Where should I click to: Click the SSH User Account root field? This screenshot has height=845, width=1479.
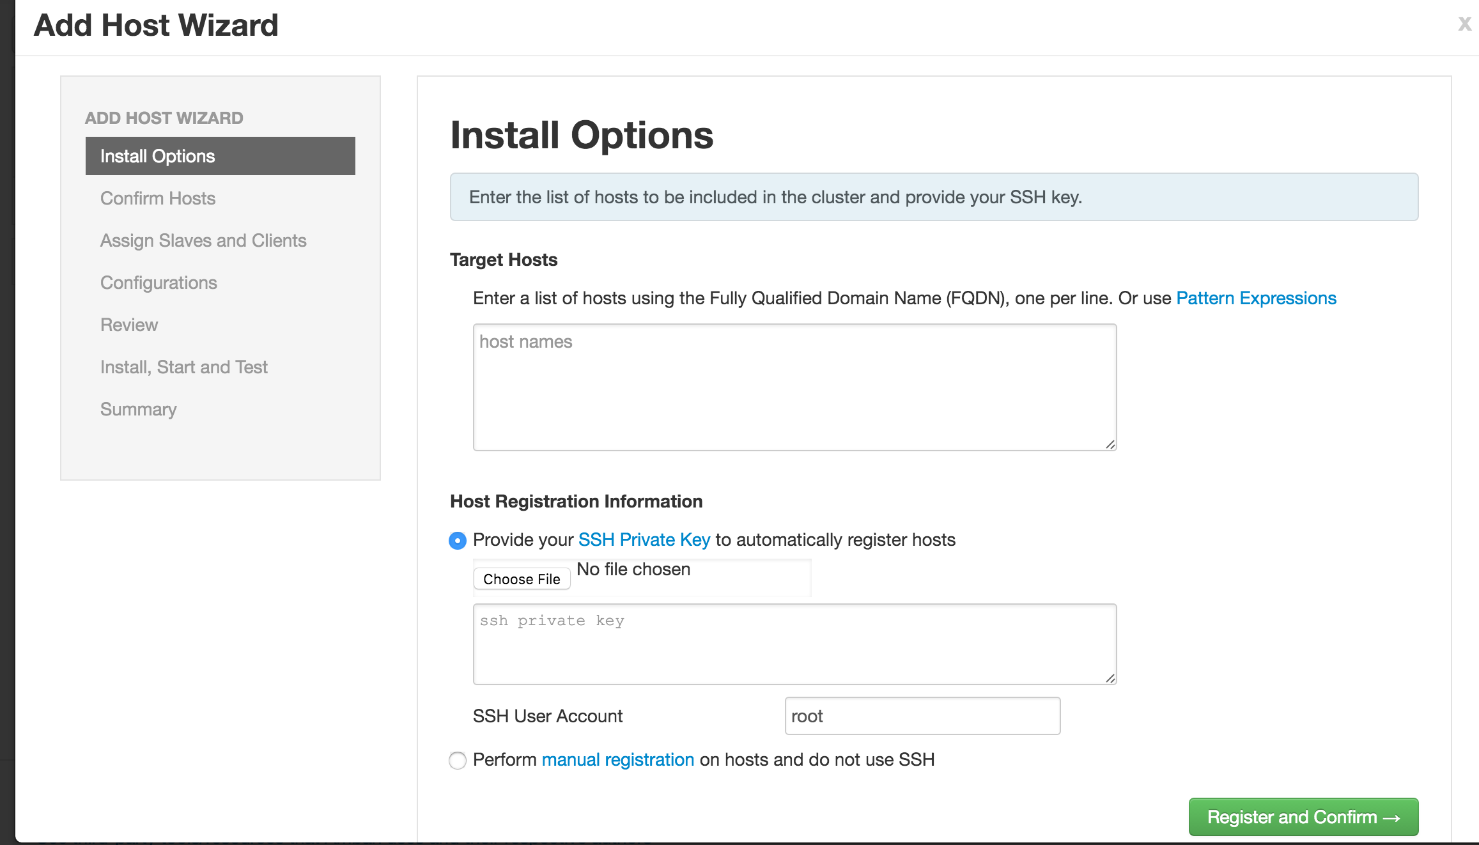[x=921, y=716]
